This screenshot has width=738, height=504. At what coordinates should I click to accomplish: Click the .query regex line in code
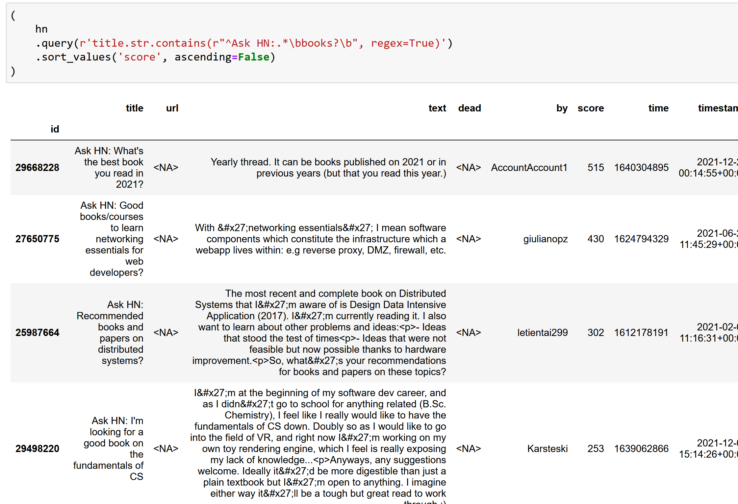tap(243, 43)
